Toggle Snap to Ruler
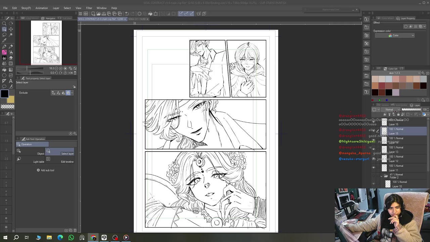Image resolution: width=430 pixels, height=242 pixels. click(x=181, y=14)
